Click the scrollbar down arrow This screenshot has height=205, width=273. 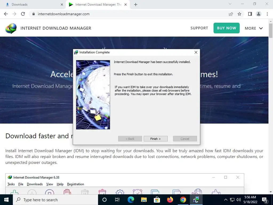(271, 192)
